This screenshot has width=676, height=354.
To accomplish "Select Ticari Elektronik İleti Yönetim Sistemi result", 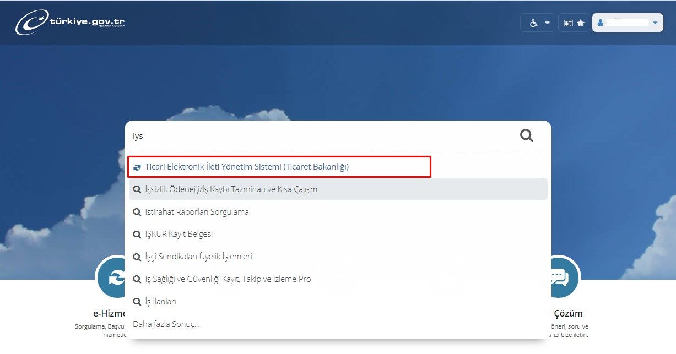I will pyautogui.click(x=279, y=166).
